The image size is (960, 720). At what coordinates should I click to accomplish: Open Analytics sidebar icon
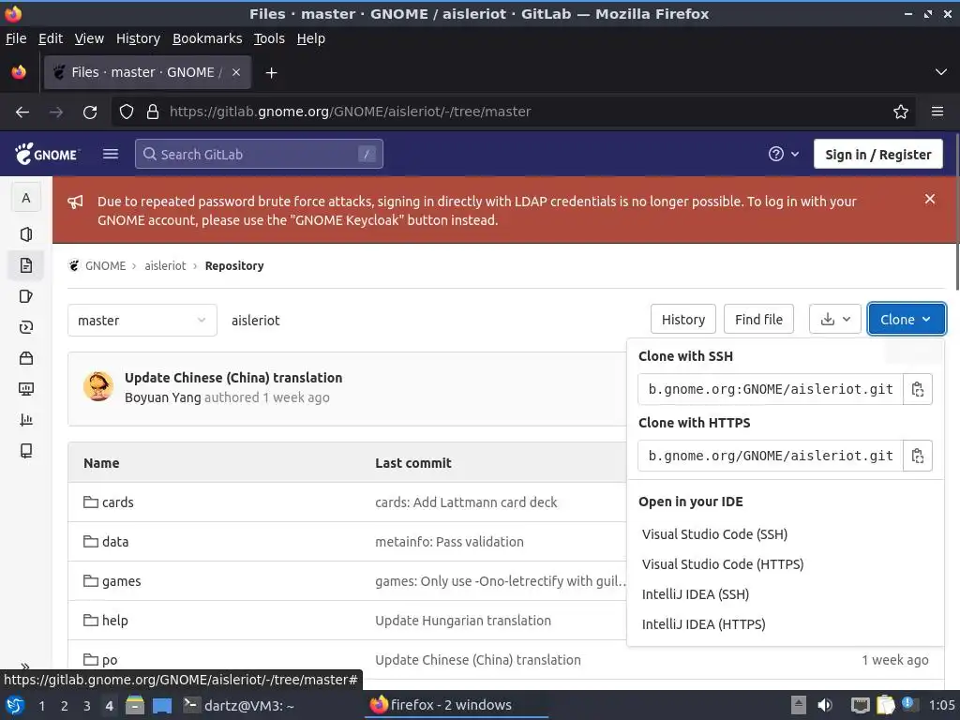point(25,420)
